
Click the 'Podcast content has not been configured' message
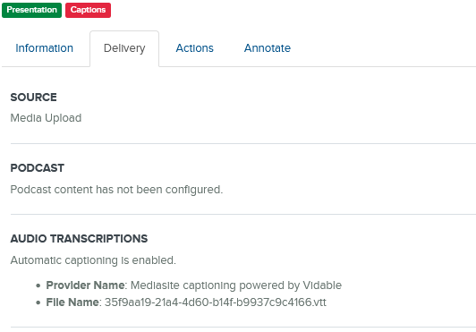(116, 190)
